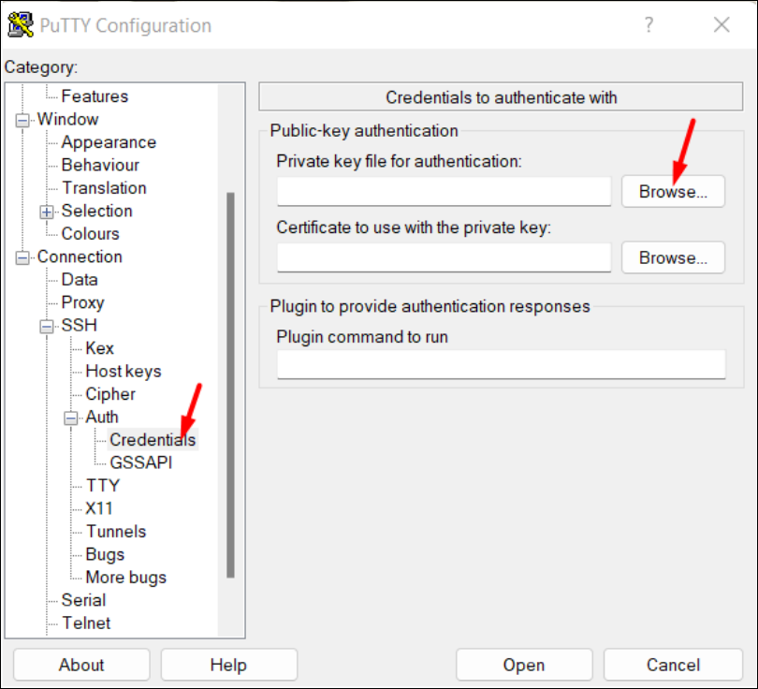
Task: Browse for private key file
Action: [x=673, y=191]
